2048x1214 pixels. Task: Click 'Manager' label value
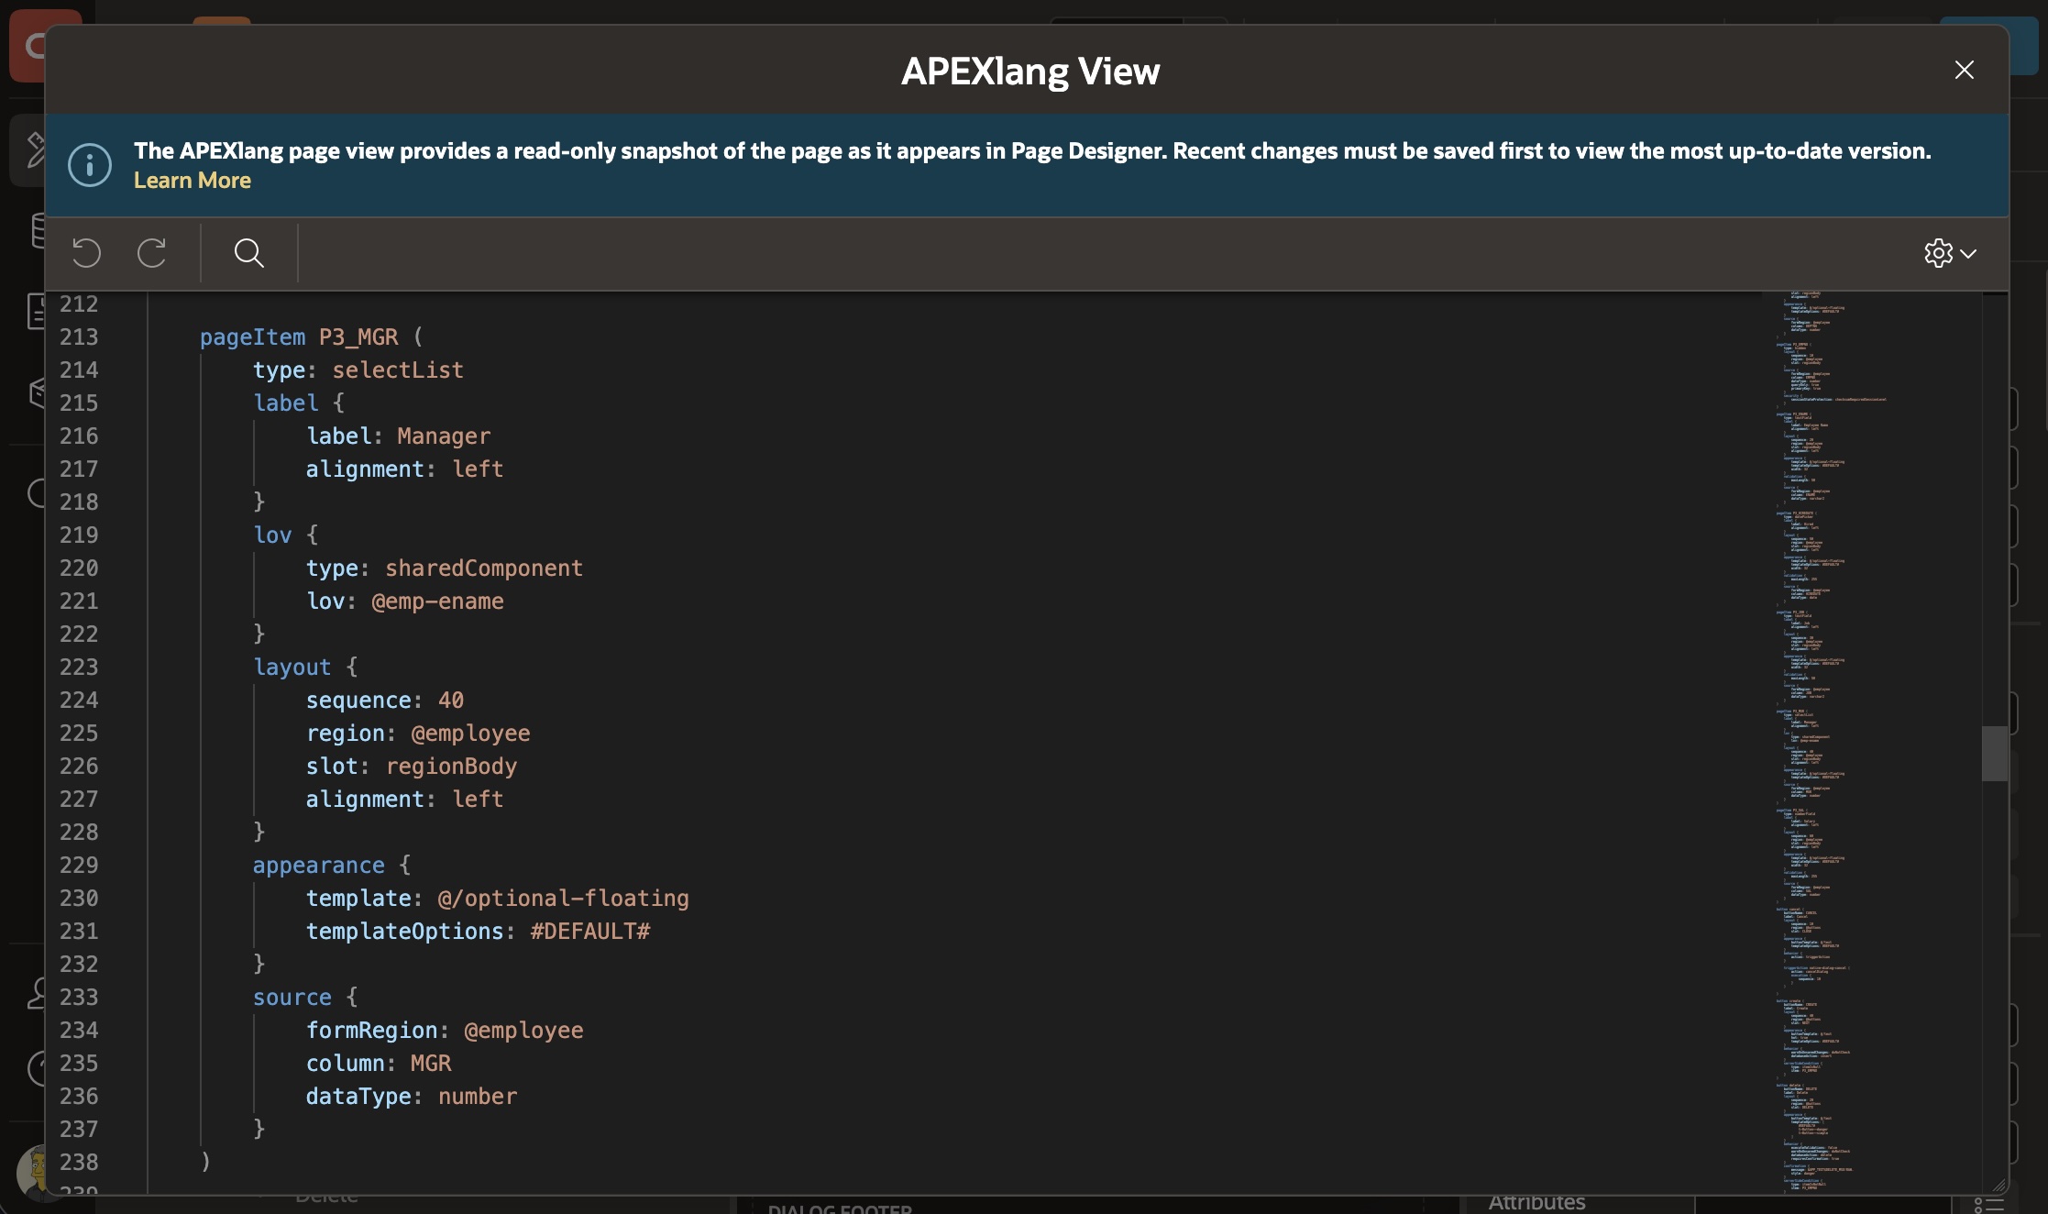pos(444,436)
